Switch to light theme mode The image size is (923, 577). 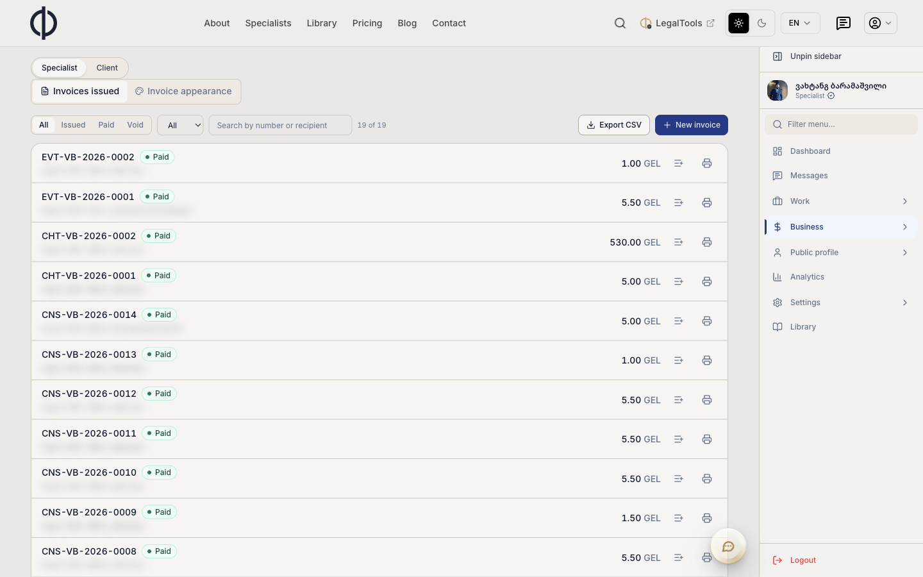pyautogui.click(x=739, y=23)
